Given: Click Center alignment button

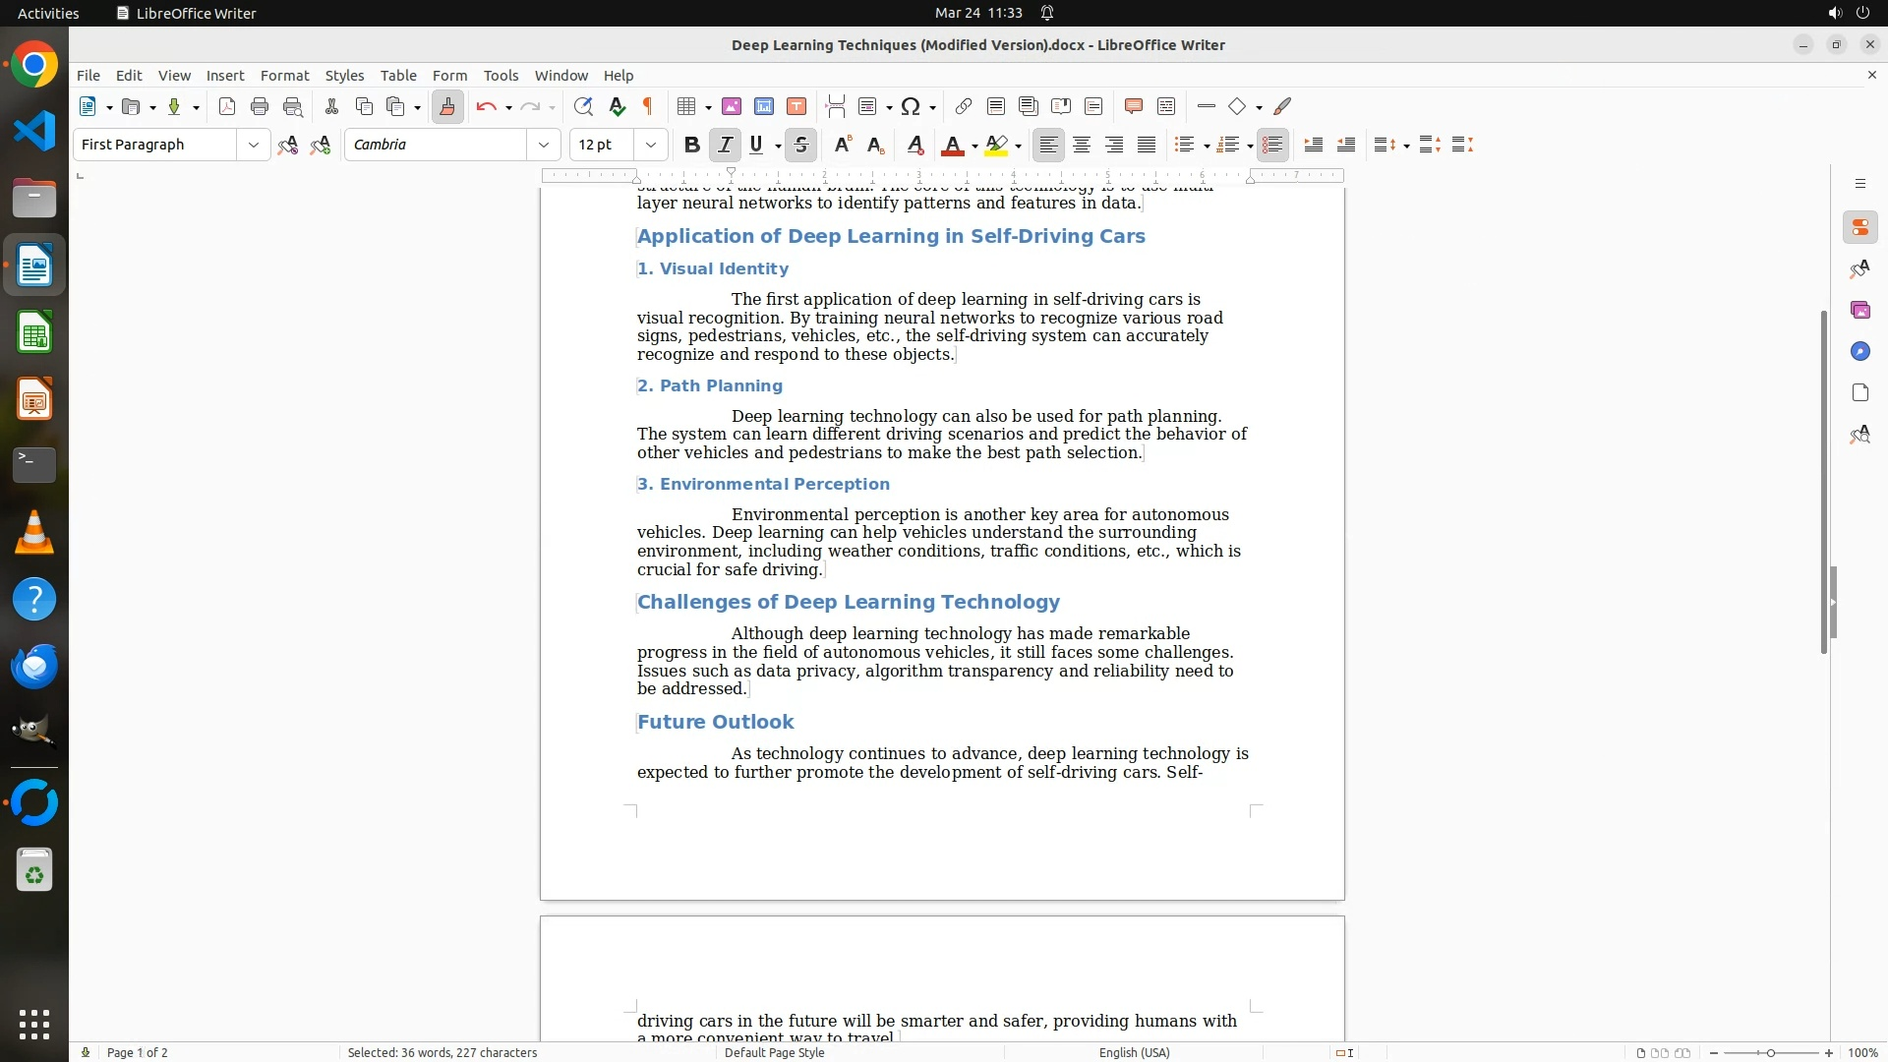Looking at the screenshot, I should click(1081, 146).
